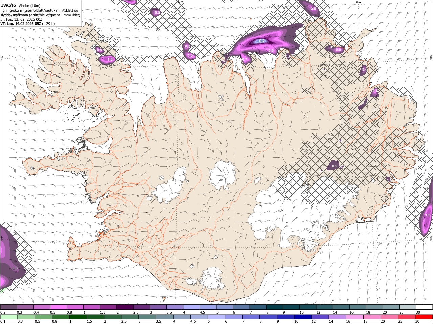This screenshot has height=324, width=433.
Task: Click the 1.5 value at the map's right edge
Action: click(428, 215)
